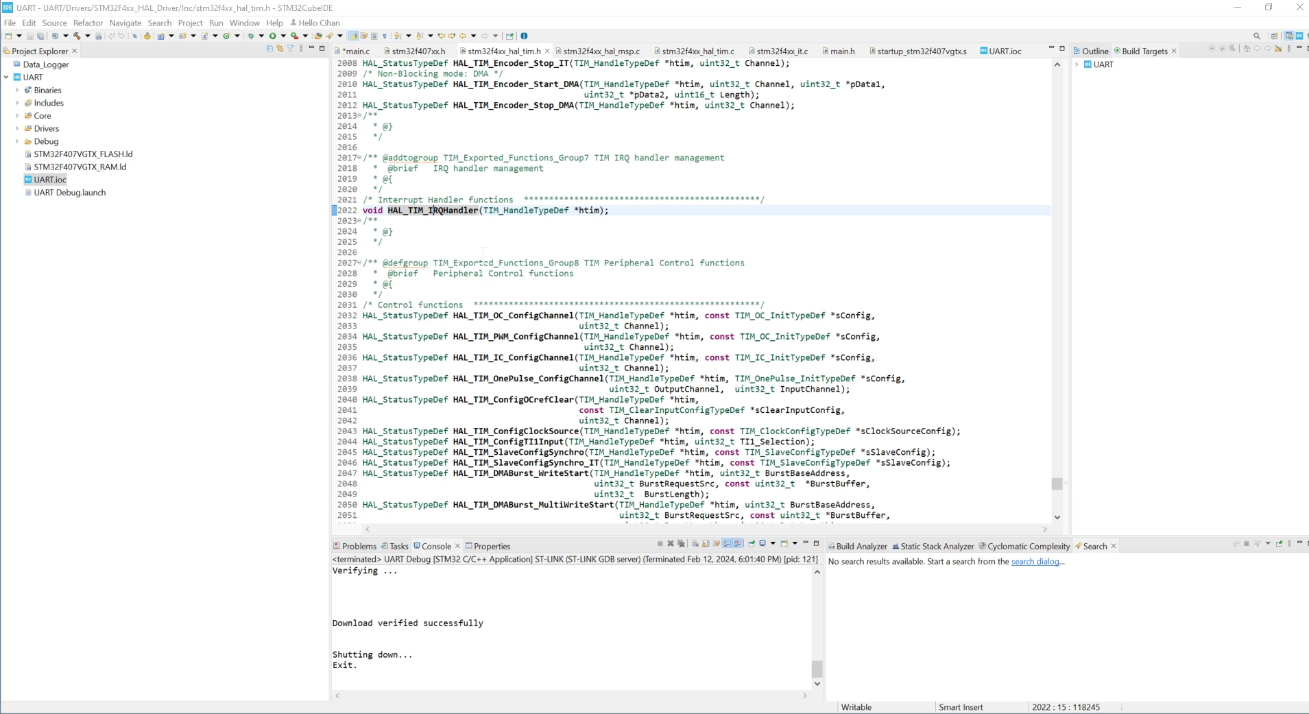Click the Open Perspective icon

[1274, 36]
